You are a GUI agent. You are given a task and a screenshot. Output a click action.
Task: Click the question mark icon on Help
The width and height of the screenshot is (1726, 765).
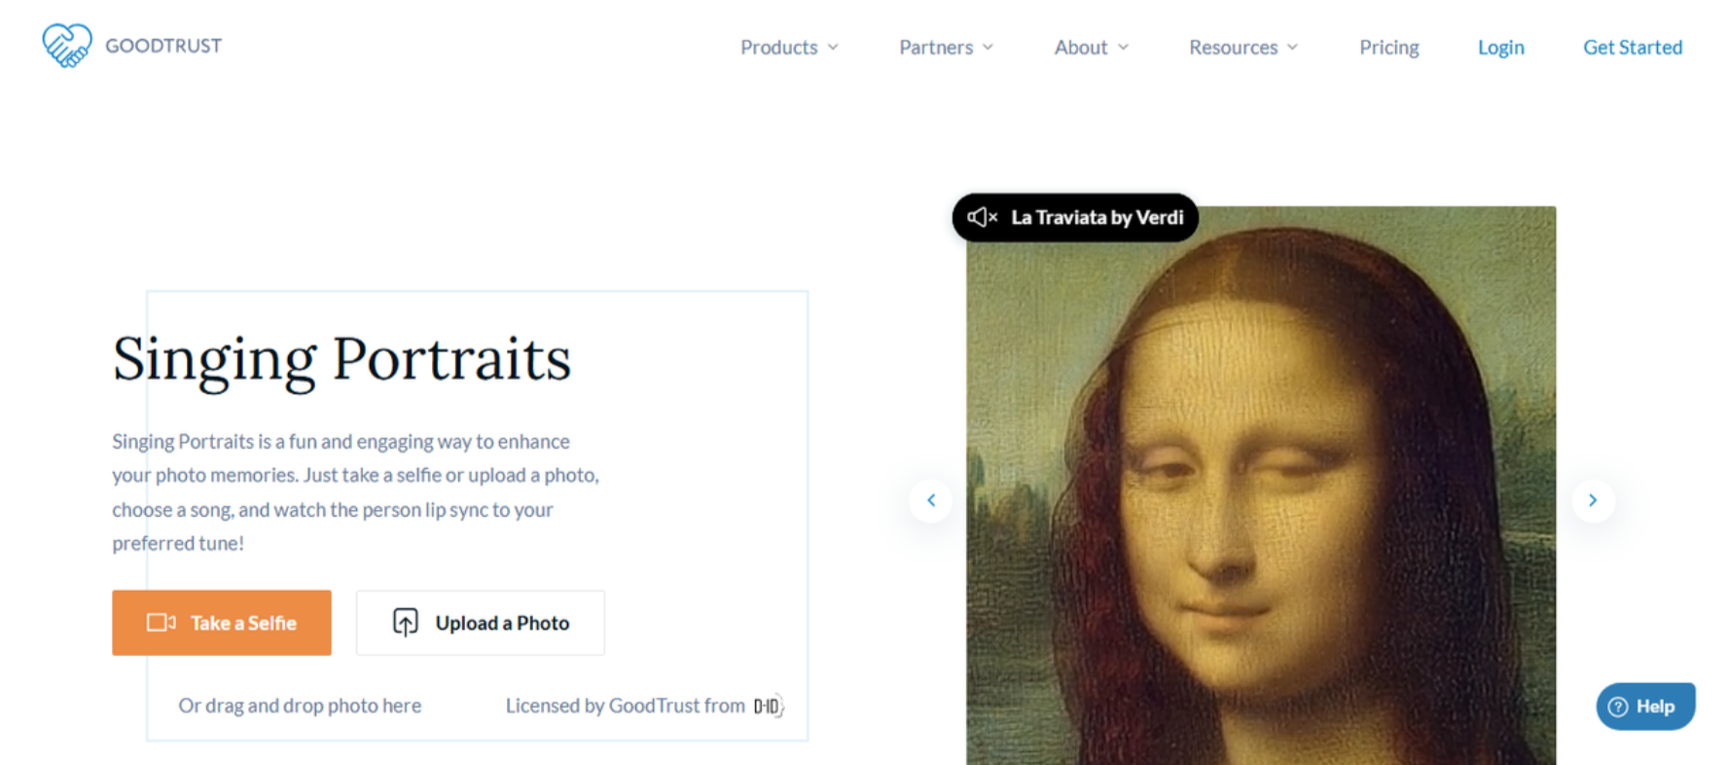1618,706
